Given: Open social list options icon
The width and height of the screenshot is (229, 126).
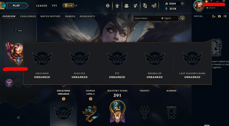Looking at the screenshot, I should pyautogui.click(x=225, y=16).
